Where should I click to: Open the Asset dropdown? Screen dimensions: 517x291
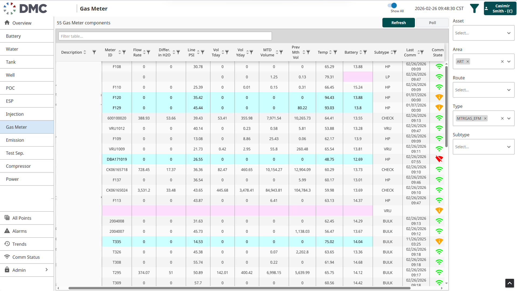[483, 33]
